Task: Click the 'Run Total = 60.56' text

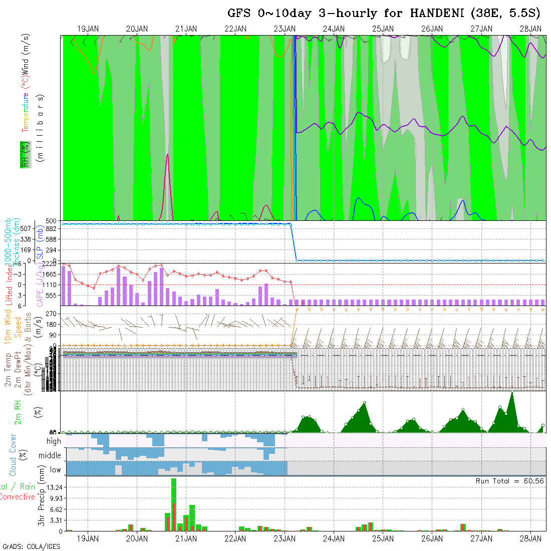Action: click(509, 481)
